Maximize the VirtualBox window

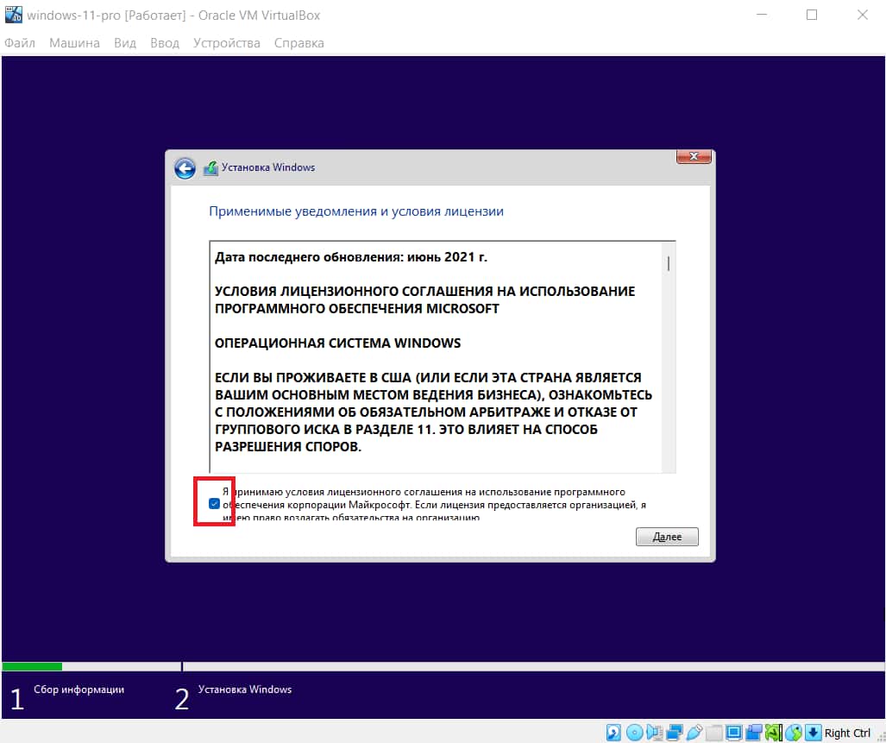[812, 16]
